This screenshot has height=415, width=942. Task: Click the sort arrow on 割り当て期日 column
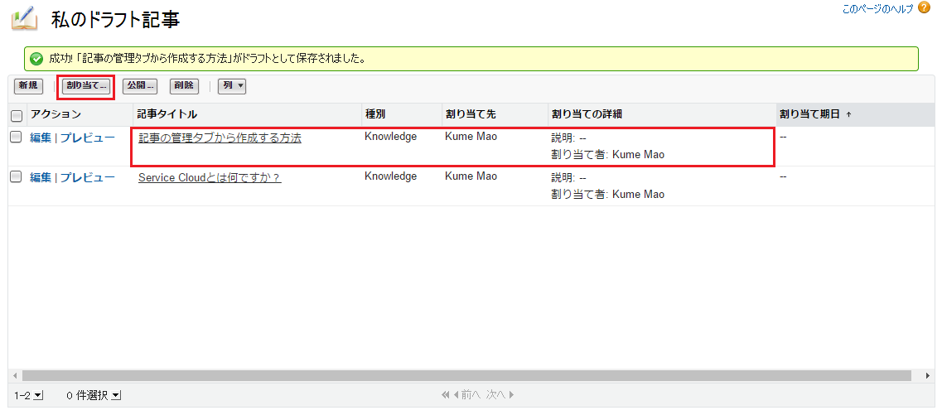coord(848,114)
